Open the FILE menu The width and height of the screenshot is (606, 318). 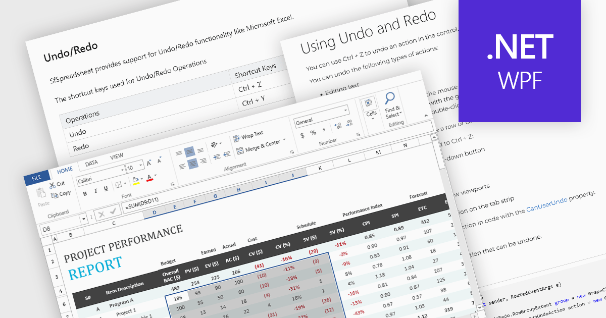[x=37, y=177]
